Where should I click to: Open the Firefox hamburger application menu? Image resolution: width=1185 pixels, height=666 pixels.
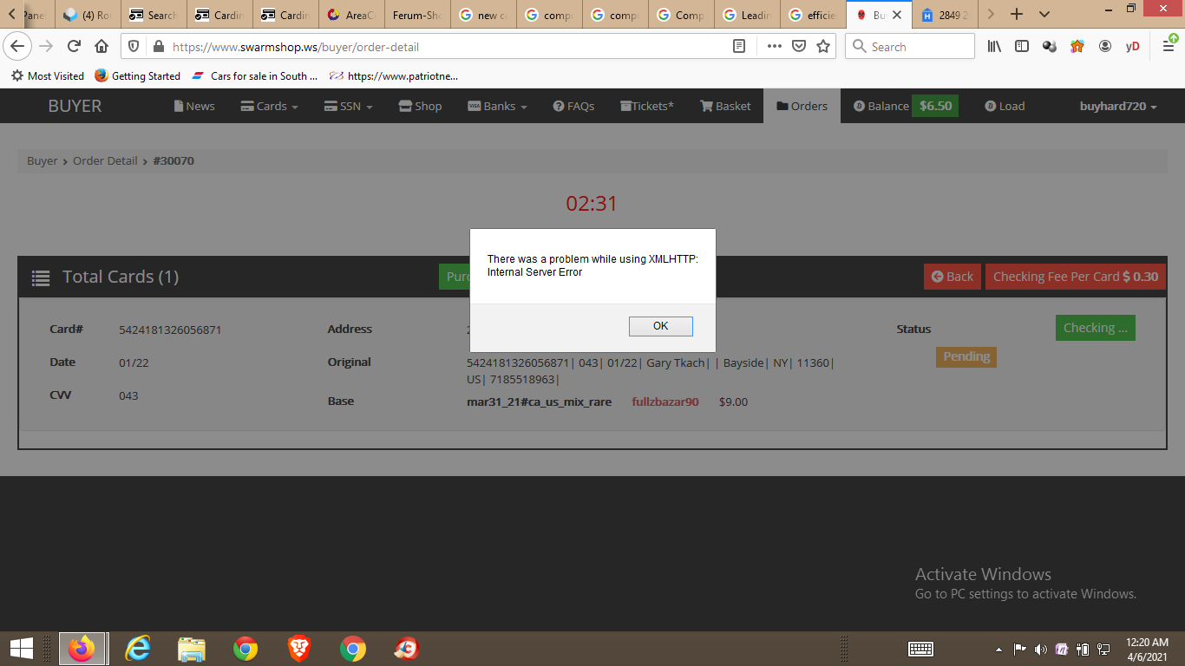click(1168, 47)
